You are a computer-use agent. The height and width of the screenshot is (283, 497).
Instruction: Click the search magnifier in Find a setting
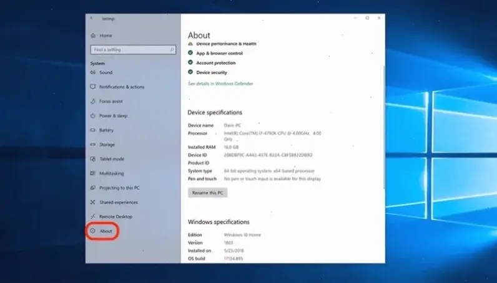point(172,50)
